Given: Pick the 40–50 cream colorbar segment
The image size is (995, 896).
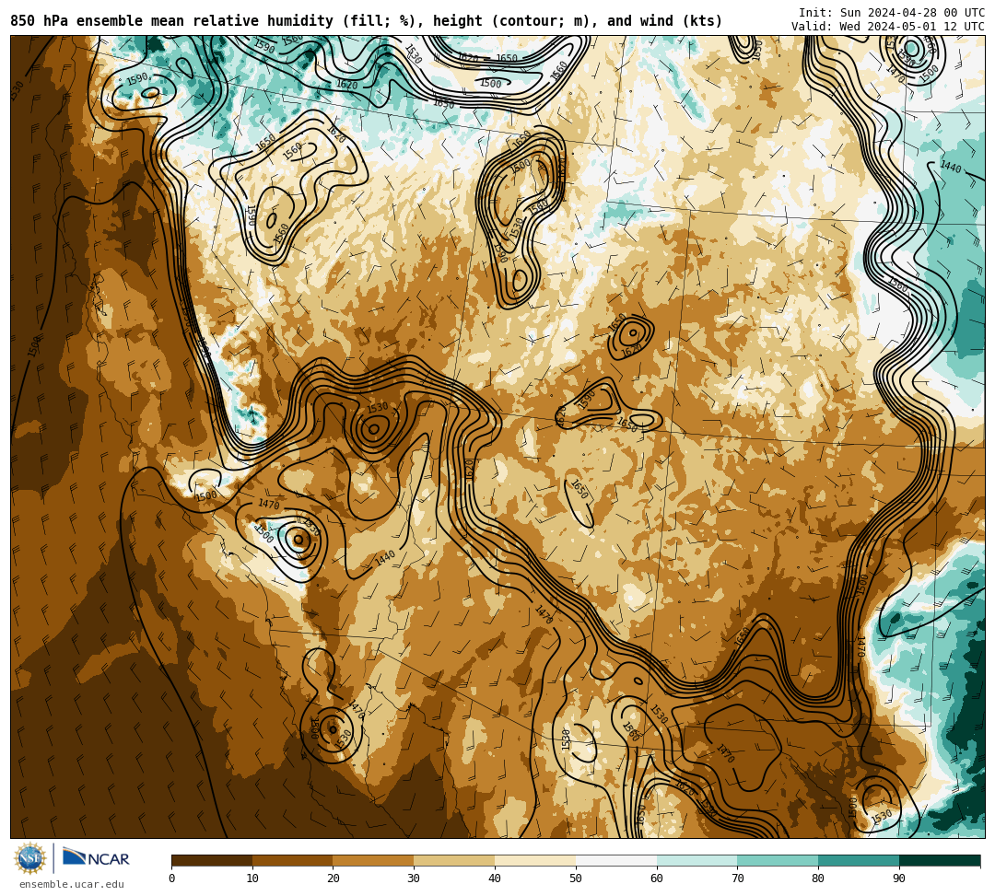Looking at the screenshot, I should click(x=535, y=860).
